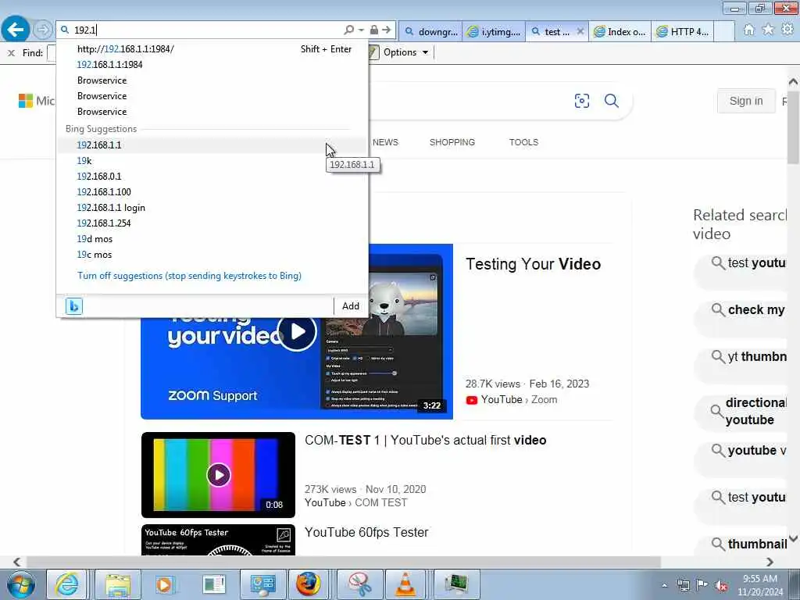Open the address bar search dropdown arrow

(x=361, y=30)
